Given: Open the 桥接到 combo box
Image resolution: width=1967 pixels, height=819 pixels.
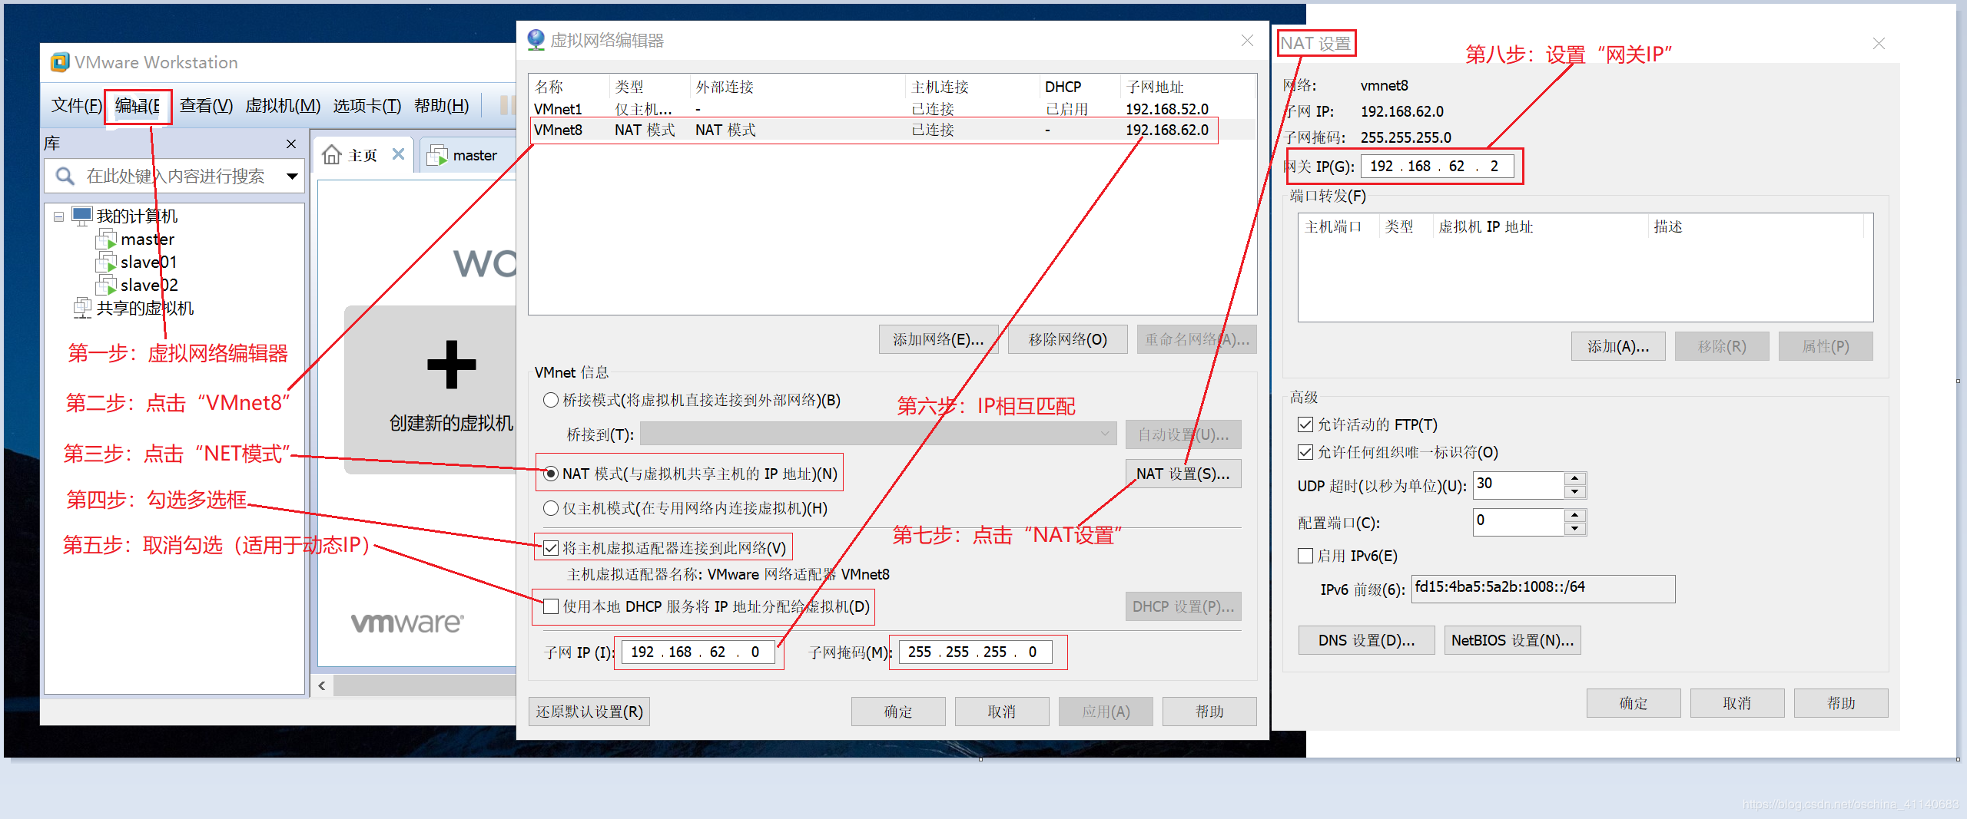Looking at the screenshot, I should point(878,434).
